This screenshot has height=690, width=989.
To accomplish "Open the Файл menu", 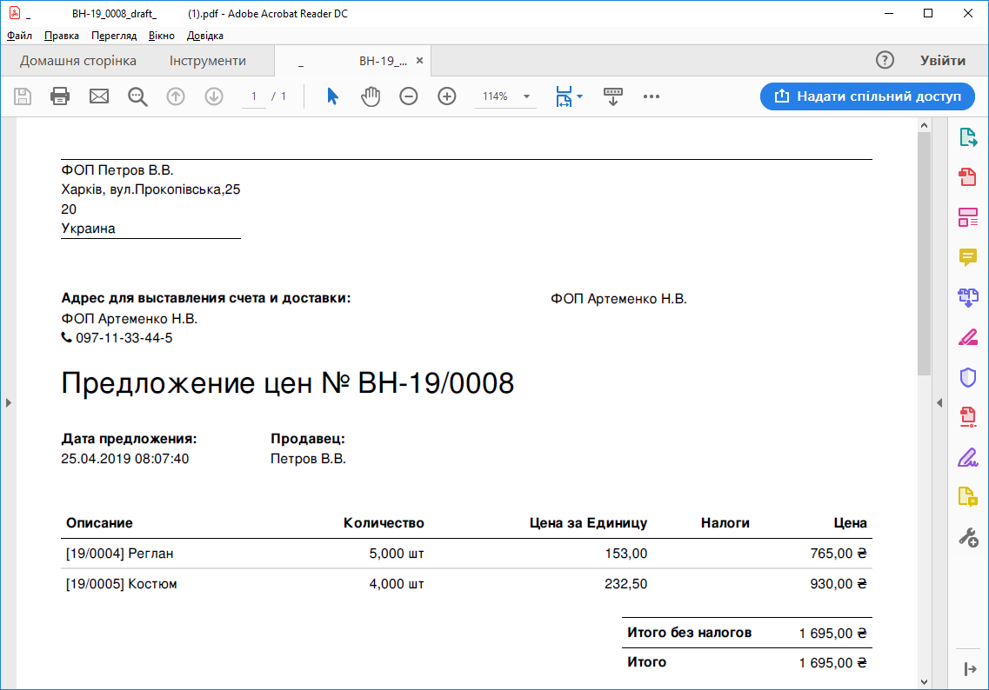I will coord(19,36).
